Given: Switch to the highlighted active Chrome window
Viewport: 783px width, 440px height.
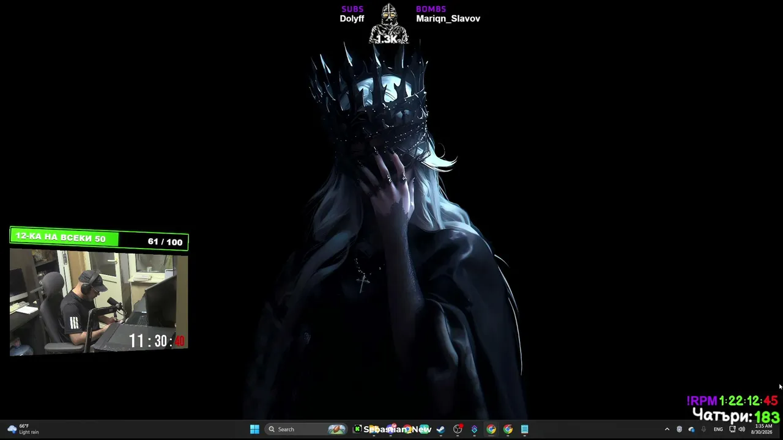Looking at the screenshot, I should (x=491, y=429).
